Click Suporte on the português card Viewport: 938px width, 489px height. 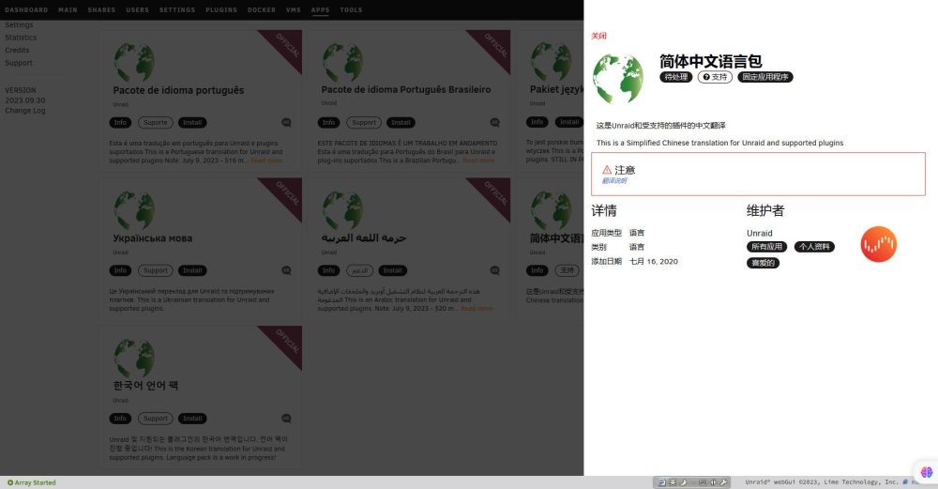point(156,123)
